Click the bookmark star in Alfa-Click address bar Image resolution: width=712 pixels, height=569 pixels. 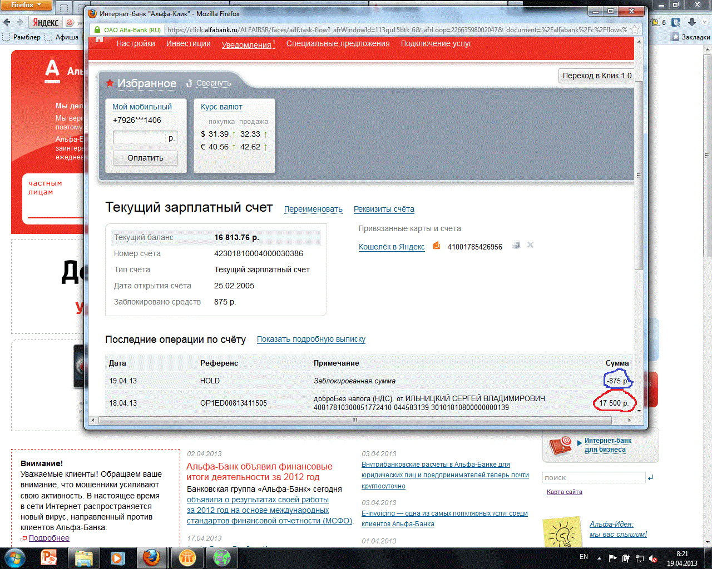pyautogui.click(x=635, y=30)
